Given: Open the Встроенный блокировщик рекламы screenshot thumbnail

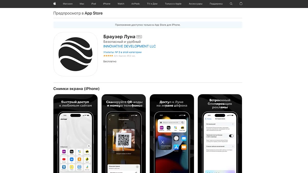Looking at the screenshot, I should [220, 134].
